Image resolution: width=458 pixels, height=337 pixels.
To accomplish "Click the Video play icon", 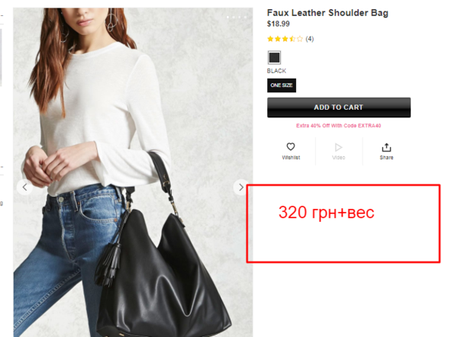I will point(338,147).
